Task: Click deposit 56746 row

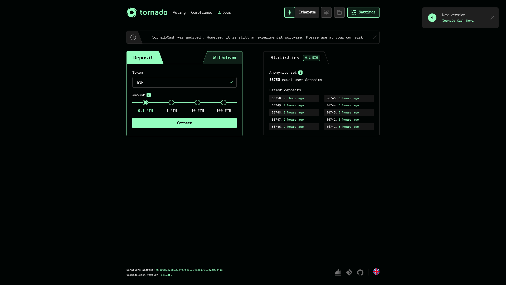Action: (x=294, y=127)
